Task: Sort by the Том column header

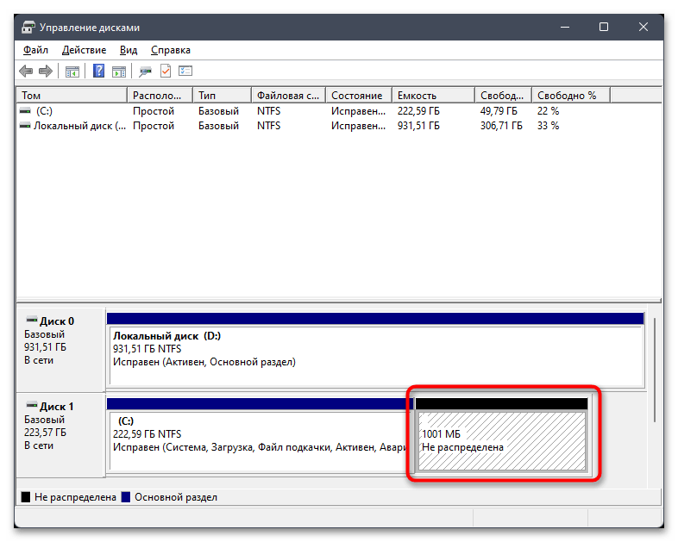Action: click(x=72, y=96)
